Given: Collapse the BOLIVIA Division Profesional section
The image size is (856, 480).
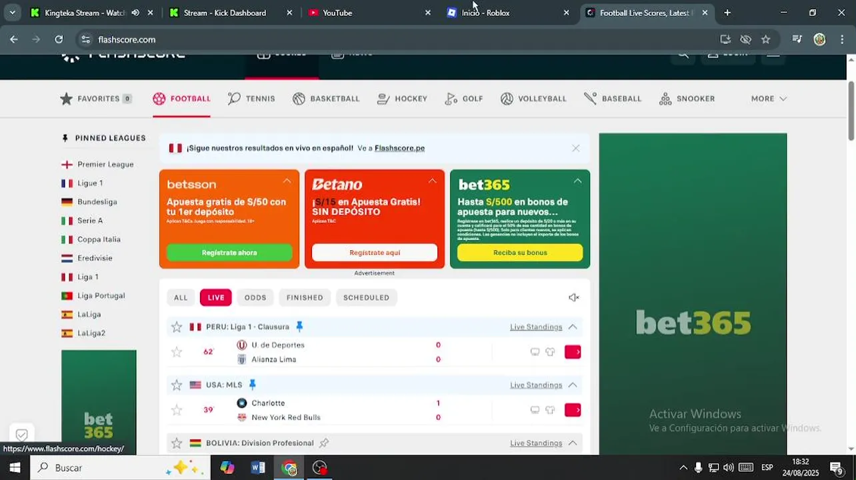Looking at the screenshot, I should [x=573, y=443].
